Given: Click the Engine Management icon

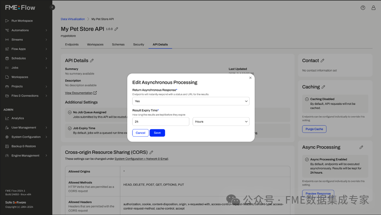Looking at the screenshot, I should click(7, 156).
